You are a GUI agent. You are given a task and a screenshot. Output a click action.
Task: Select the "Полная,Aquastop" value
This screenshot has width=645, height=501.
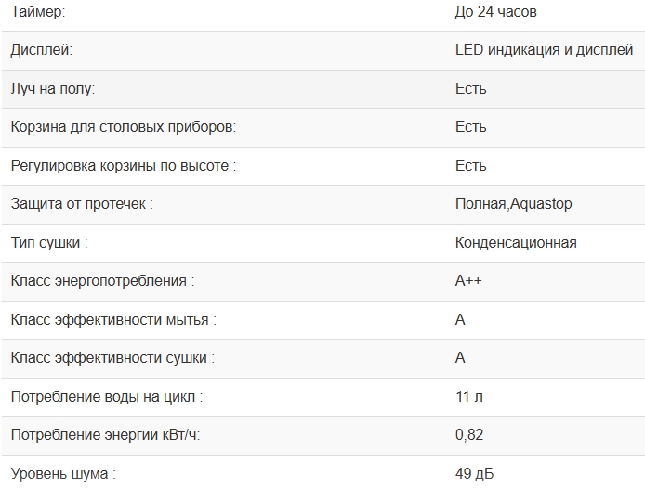(513, 204)
